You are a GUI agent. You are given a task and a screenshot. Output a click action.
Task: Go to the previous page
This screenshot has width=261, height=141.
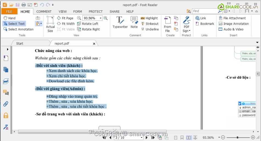coord(110,137)
